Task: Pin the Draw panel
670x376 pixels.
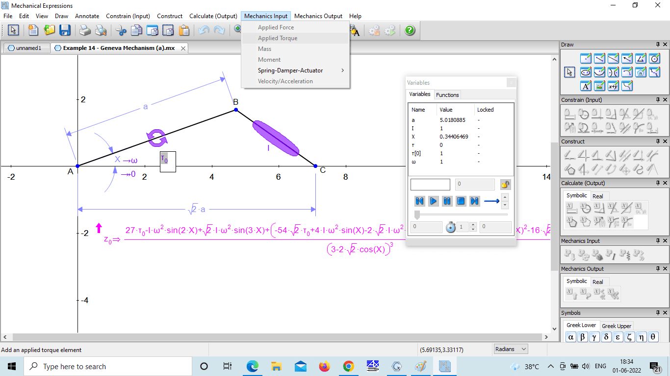Action: (x=658, y=45)
